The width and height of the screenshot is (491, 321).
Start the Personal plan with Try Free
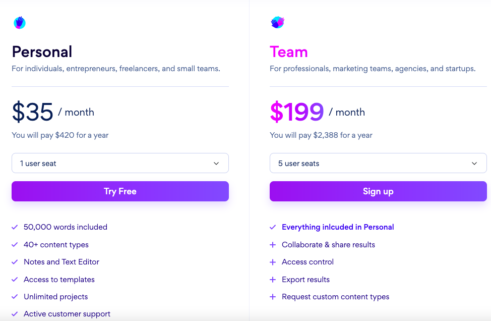coord(120,191)
